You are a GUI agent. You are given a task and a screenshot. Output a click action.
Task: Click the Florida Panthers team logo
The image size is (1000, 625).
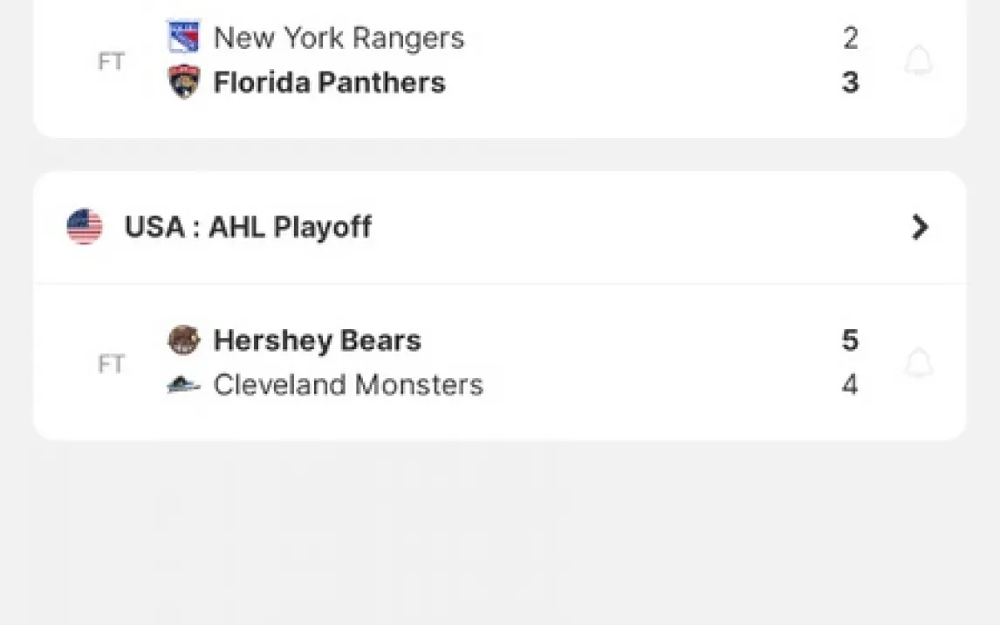[184, 82]
